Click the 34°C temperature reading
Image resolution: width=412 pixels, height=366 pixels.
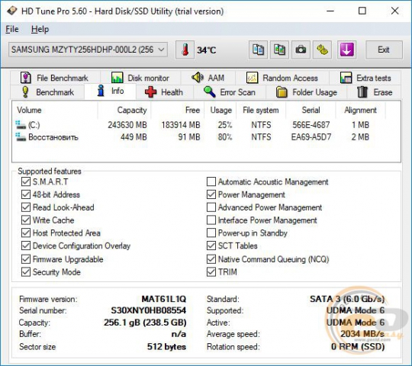(207, 50)
